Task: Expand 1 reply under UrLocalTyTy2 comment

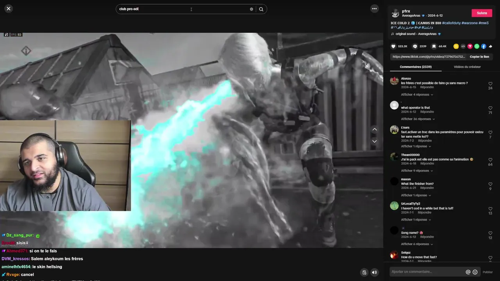Action: click(416, 220)
